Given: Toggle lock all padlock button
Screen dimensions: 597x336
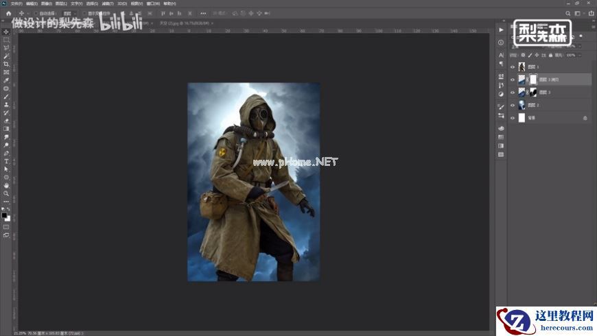Looking at the screenshot, I should 550,55.
